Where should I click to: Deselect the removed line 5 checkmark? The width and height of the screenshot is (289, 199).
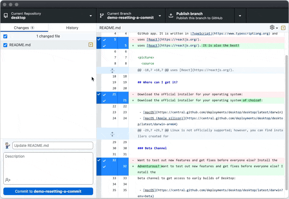click(104, 40)
